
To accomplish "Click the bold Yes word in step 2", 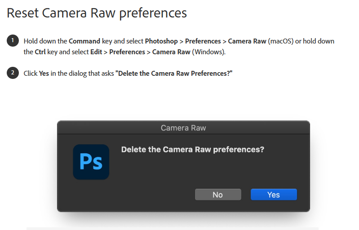I will coord(44,74).
